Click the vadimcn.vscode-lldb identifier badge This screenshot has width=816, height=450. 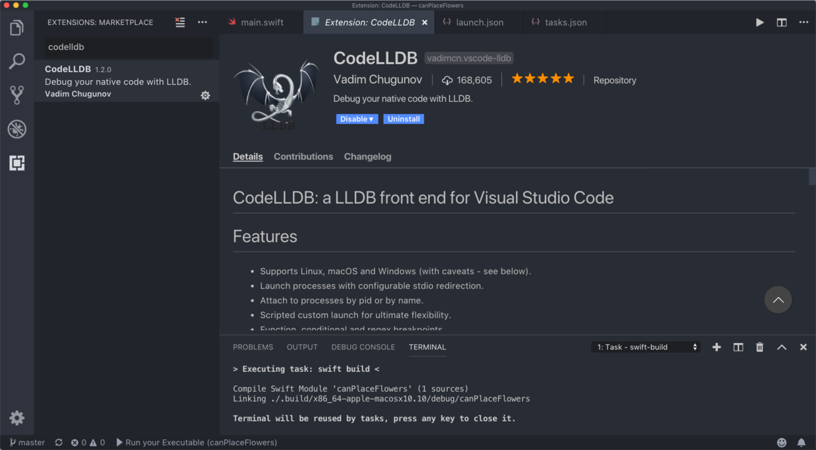(x=469, y=58)
